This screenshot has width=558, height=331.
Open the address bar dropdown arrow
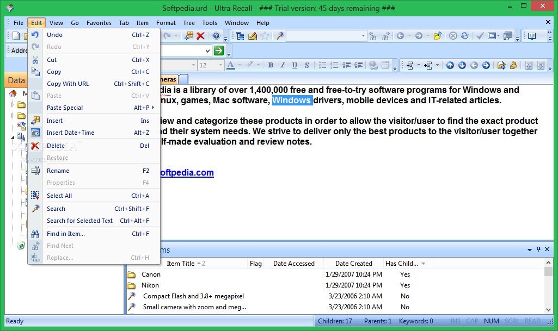(207, 51)
